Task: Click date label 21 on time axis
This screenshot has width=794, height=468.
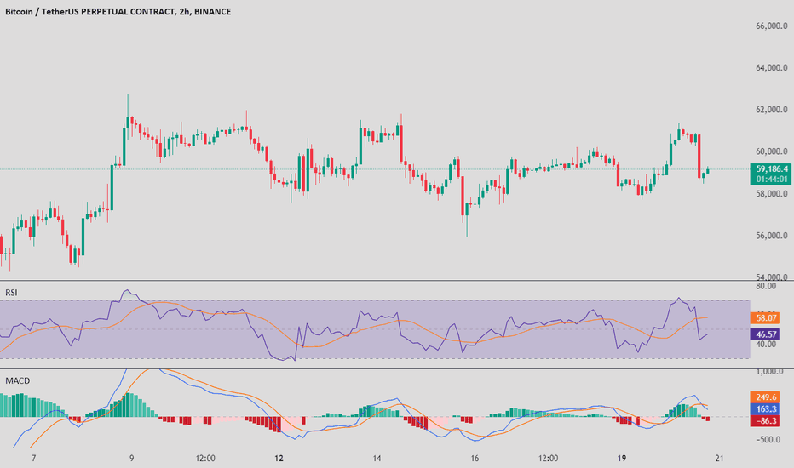Action: coord(719,459)
